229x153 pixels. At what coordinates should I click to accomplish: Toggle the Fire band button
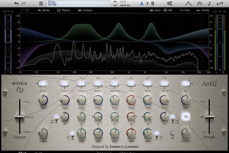131,84
